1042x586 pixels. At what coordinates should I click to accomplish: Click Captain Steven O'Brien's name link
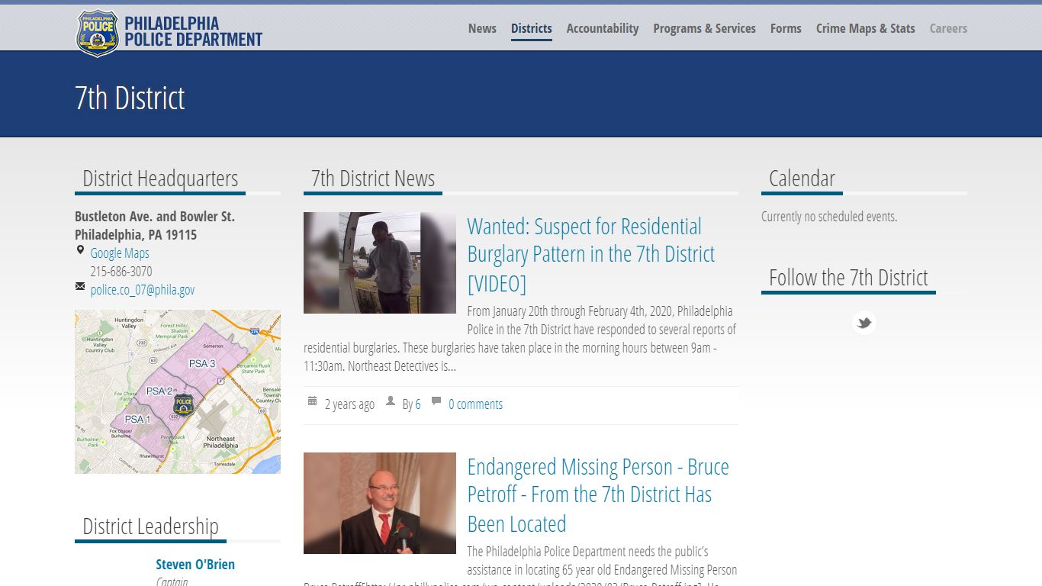coord(195,565)
